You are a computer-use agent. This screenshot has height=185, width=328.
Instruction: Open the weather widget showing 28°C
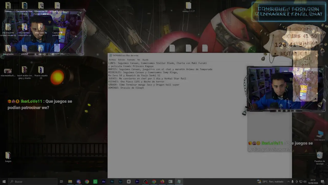click(270, 182)
